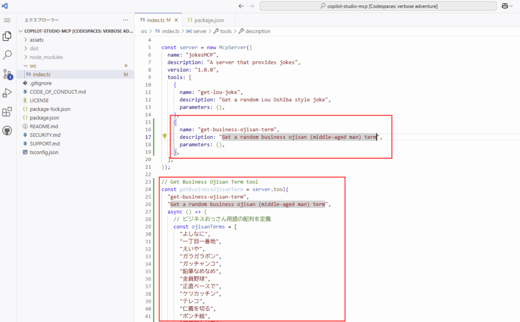Click the "// Get Business Ojisan Term tool" comment
The height and width of the screenshot is (322, 520).
(210, 182)
